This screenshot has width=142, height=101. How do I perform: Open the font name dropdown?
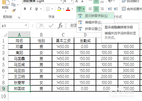click(x=61, y=1)
